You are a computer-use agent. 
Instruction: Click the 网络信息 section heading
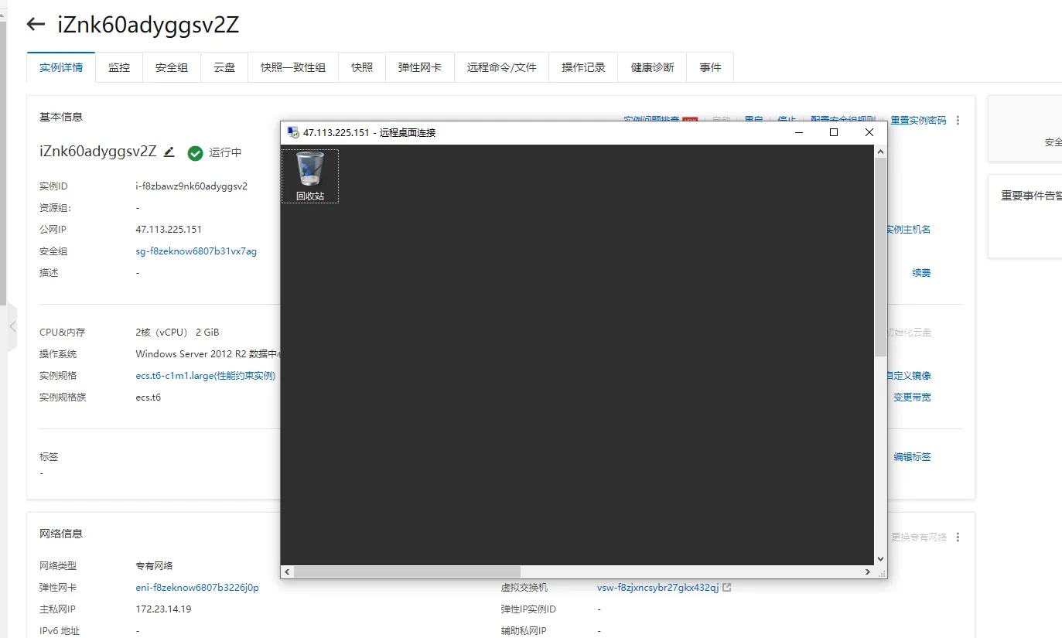click(61, 534)
